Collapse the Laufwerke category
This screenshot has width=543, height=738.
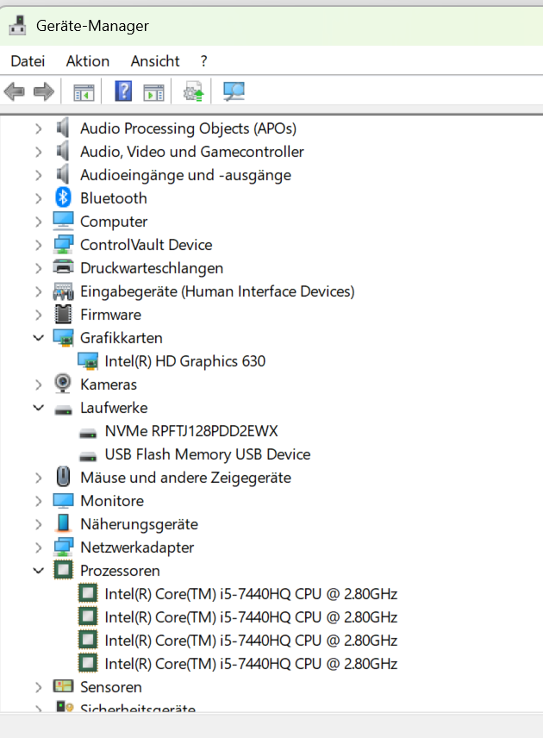click(39, 407)
